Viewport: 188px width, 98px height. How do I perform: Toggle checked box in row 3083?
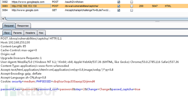[119, 6]
